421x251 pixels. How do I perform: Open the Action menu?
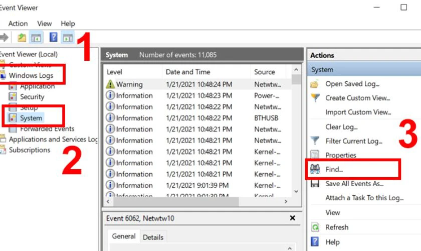18,23
